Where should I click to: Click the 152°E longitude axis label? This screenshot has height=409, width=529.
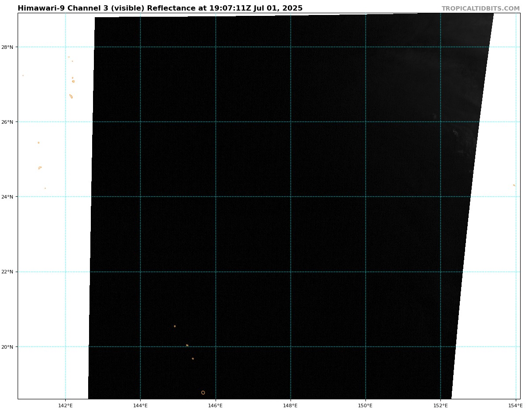pyautogui.click(x=440, y=405)
